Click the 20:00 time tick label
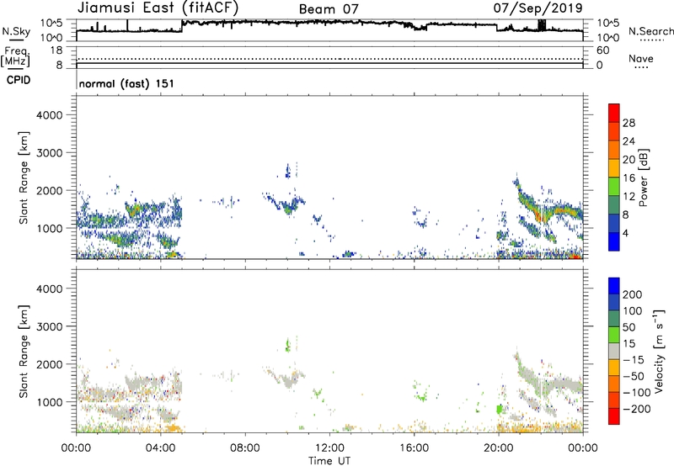Screen dimensions: 674x466 pyautogui.click(x=498, y=448)
